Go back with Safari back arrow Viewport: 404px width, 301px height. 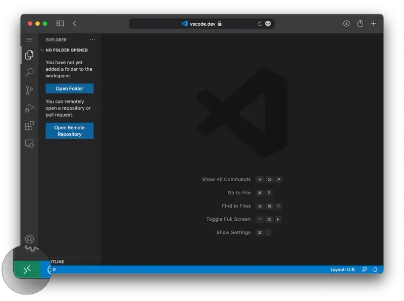(74, 23)
